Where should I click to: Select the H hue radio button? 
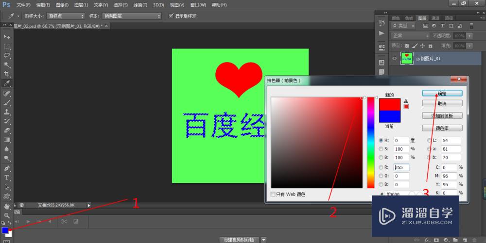(x=381, y=140)
